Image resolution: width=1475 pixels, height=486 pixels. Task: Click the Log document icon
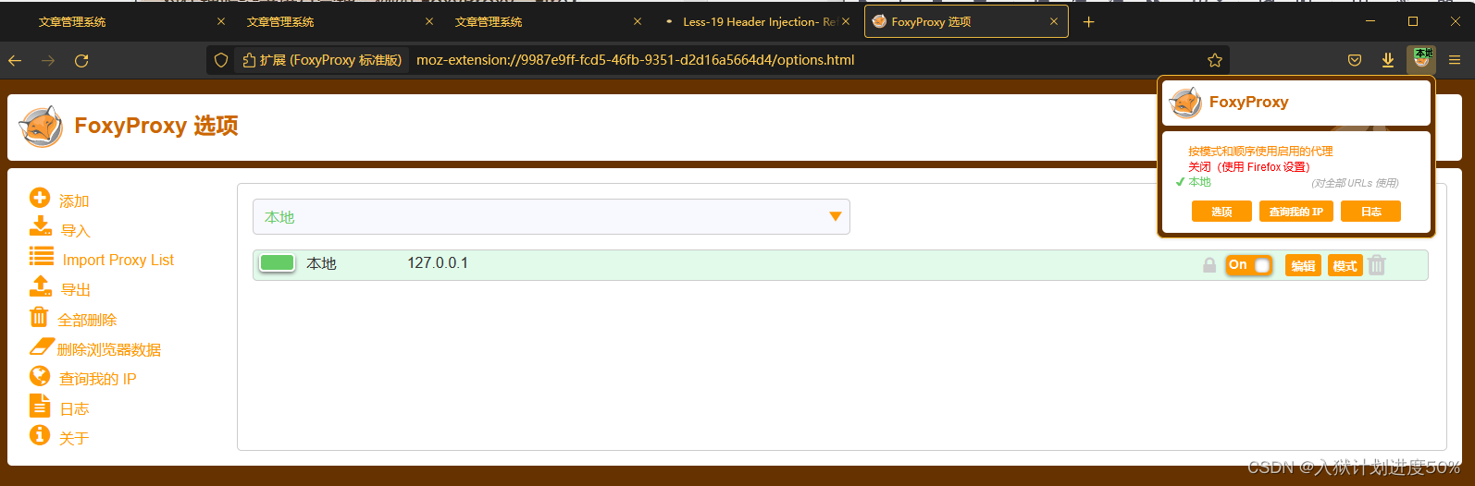[x=40, y=405]
